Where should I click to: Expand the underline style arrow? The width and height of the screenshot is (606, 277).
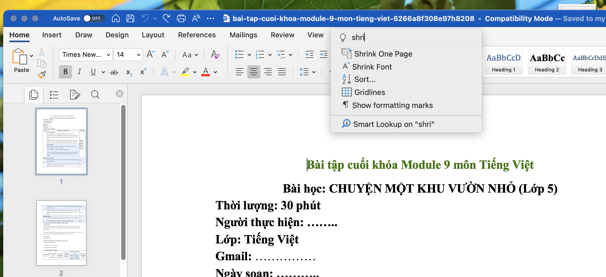[x=103, y=72]
